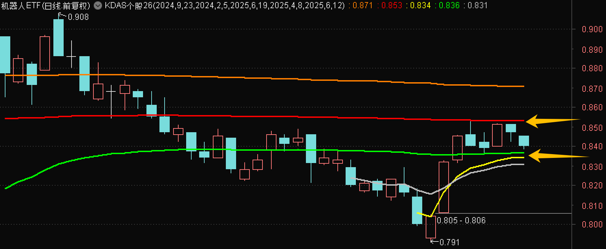Screen dimensions: 606x249
Task: Click price axis label 0.860
Action: coord(592,107)
